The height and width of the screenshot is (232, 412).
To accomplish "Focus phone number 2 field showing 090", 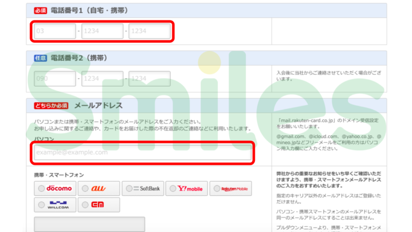I will coord(55,78).
